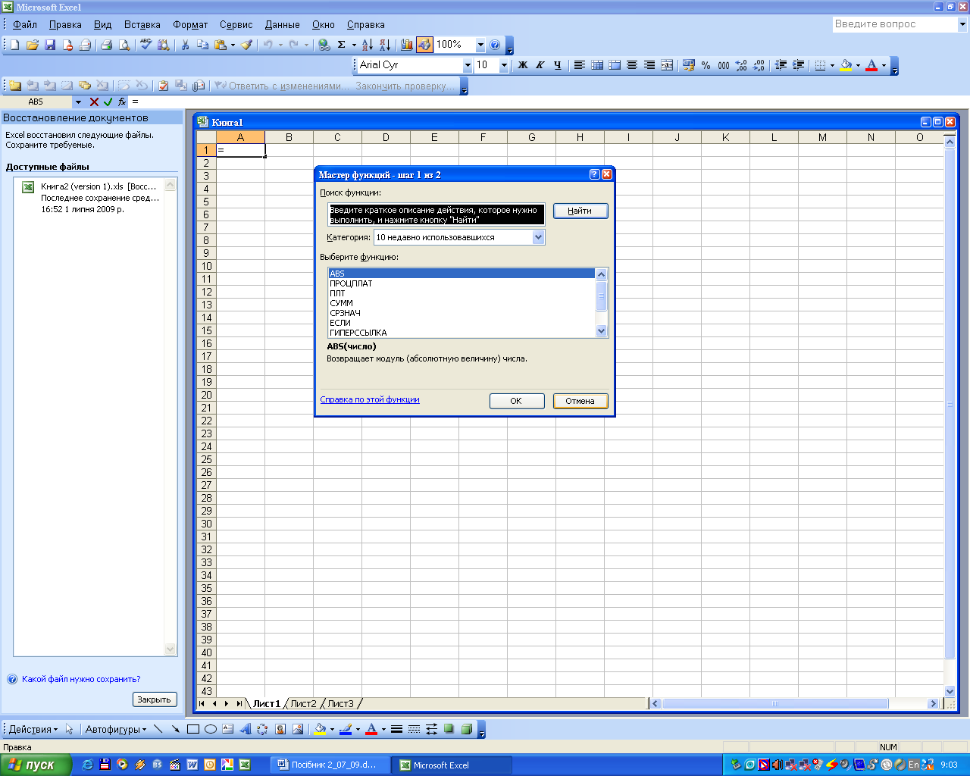Expand Действия menu in drawing toolbar

33,729
